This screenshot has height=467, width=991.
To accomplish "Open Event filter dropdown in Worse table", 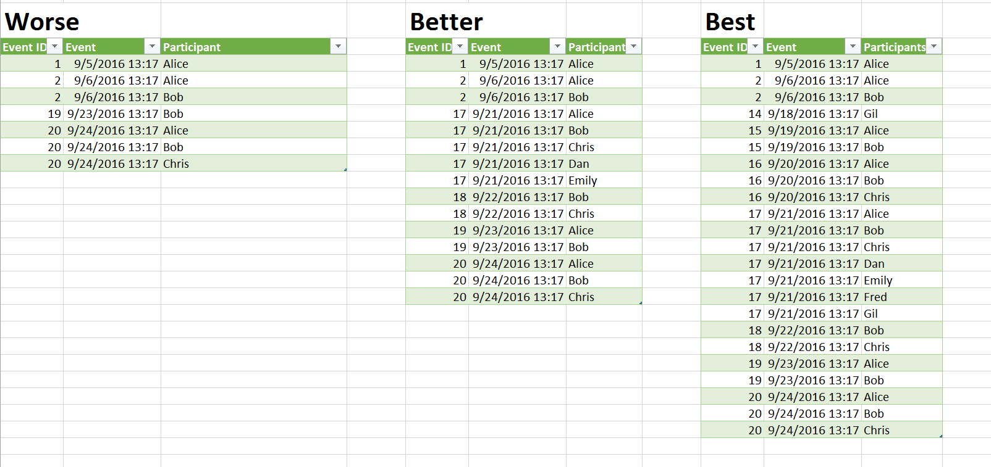I will (x=152, y=47).
